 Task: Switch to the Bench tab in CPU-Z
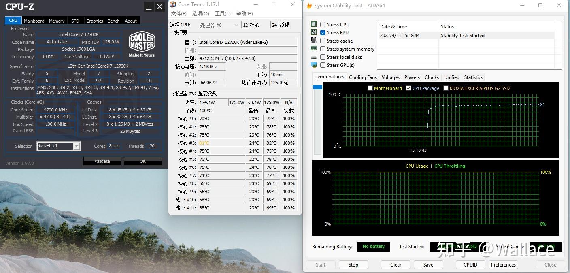tap(113, 21)
